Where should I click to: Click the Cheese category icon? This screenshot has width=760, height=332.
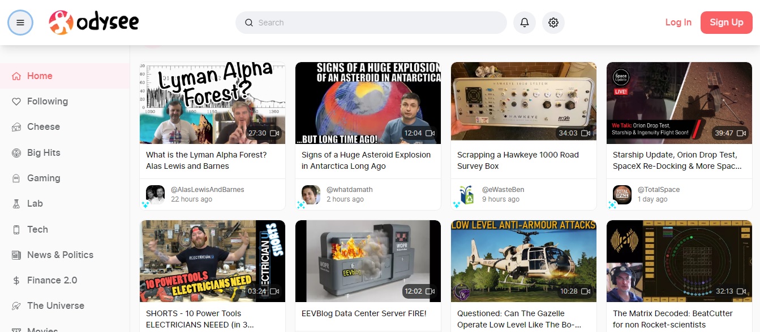(16, 127)
